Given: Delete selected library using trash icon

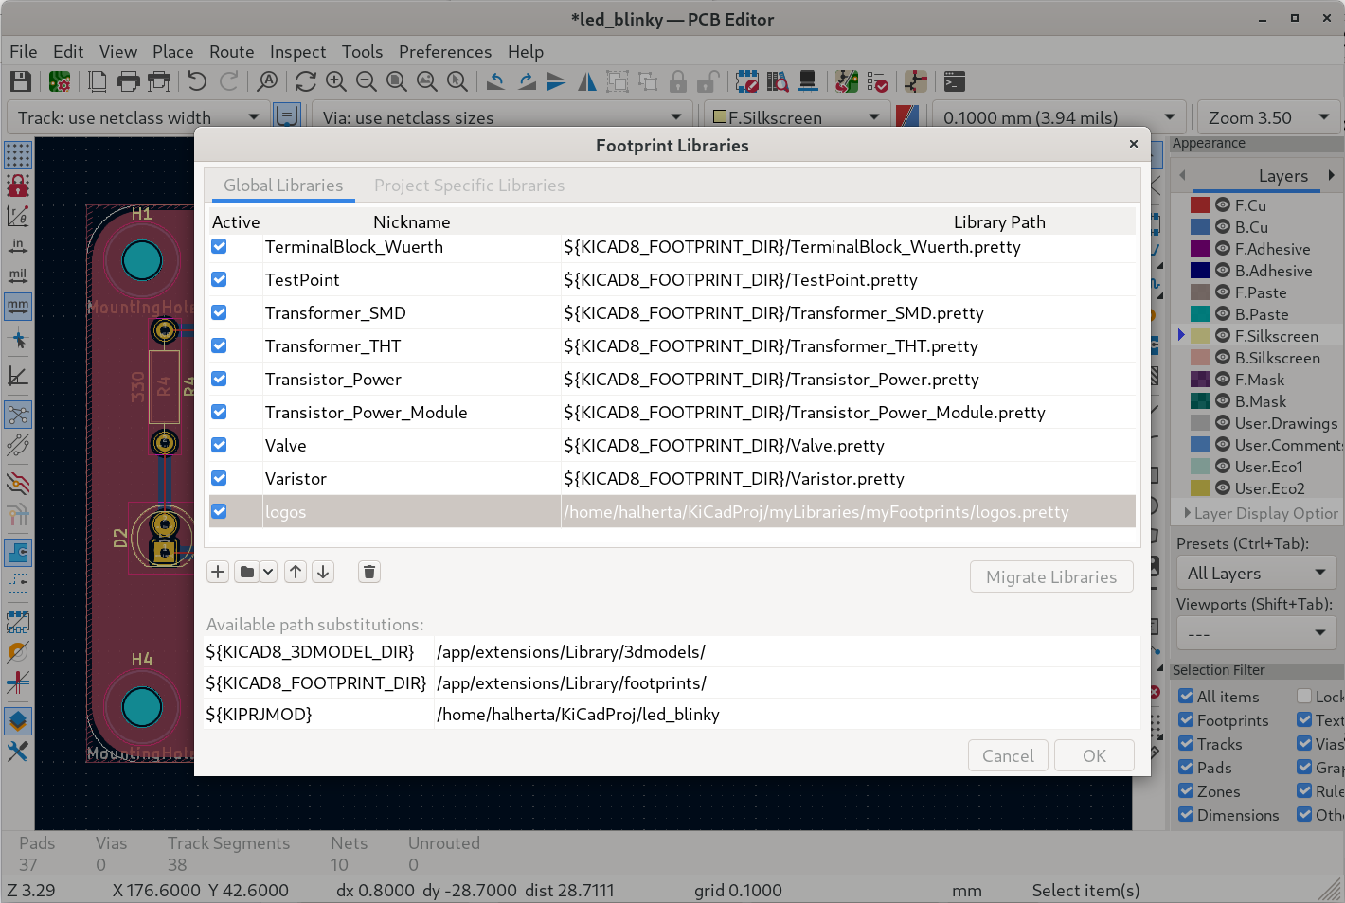Looking at the screenshot, I should (x=369, y=572).
